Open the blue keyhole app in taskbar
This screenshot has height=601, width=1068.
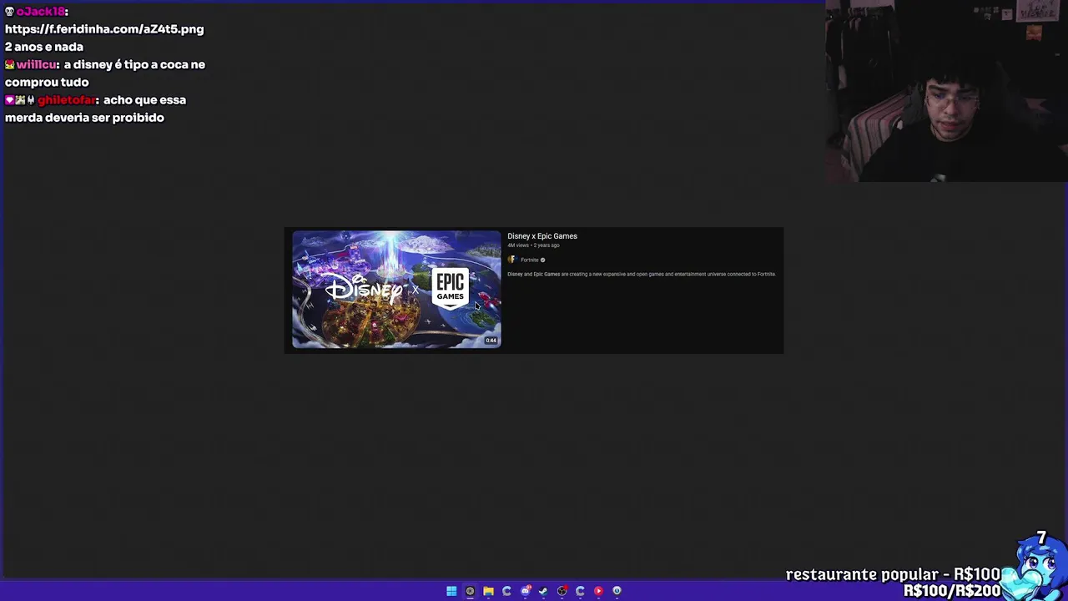tap(617, 591)
